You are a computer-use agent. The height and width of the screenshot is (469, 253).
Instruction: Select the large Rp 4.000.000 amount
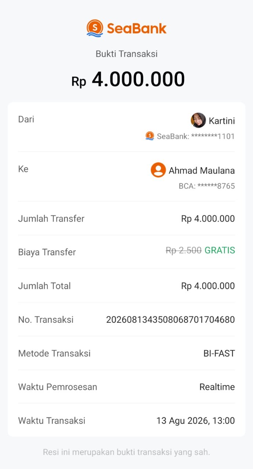(128, 80)
